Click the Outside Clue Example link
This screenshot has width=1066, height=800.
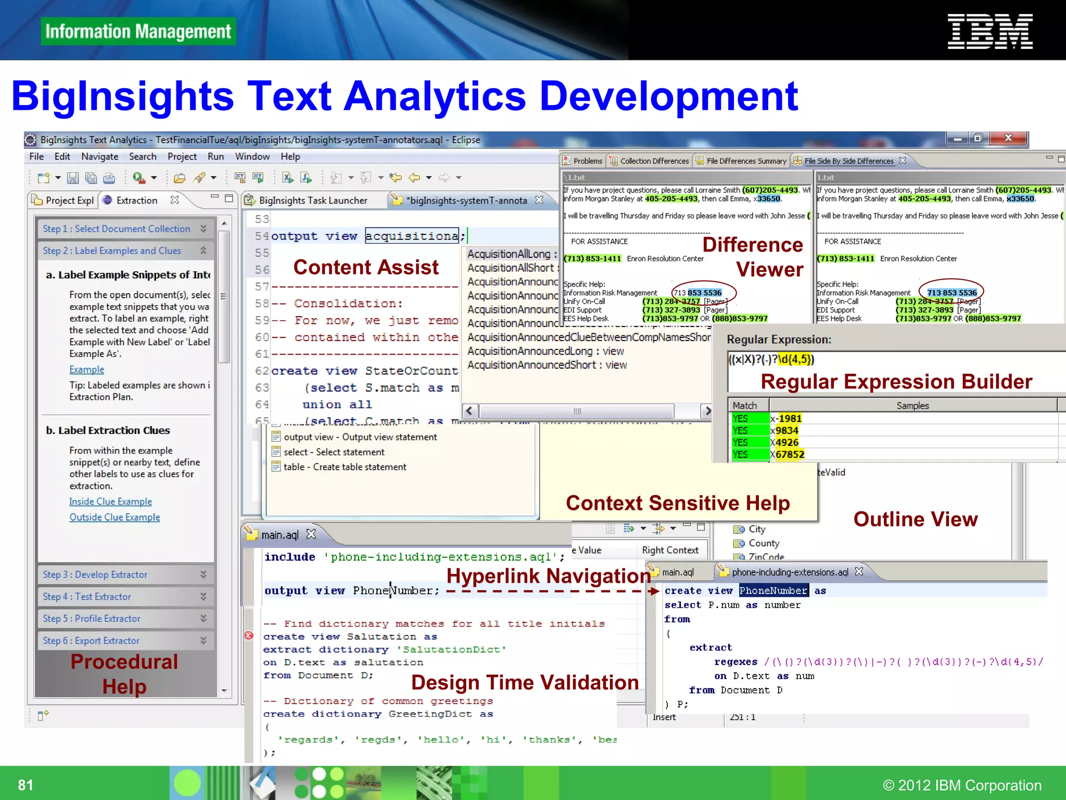[x=115, y=517]
